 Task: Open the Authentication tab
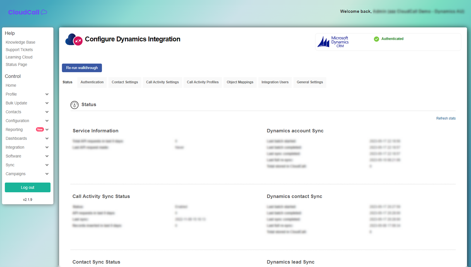92,82
